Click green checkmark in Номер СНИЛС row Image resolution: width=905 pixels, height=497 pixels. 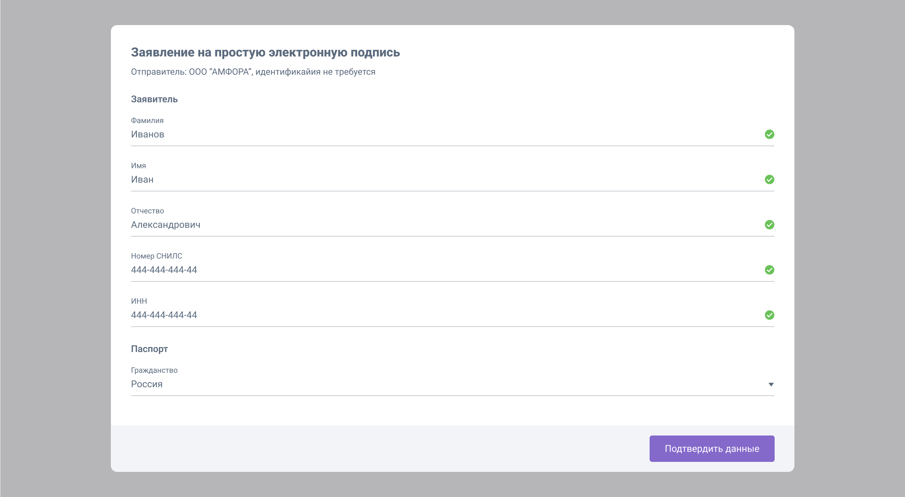tap(769, 270)
